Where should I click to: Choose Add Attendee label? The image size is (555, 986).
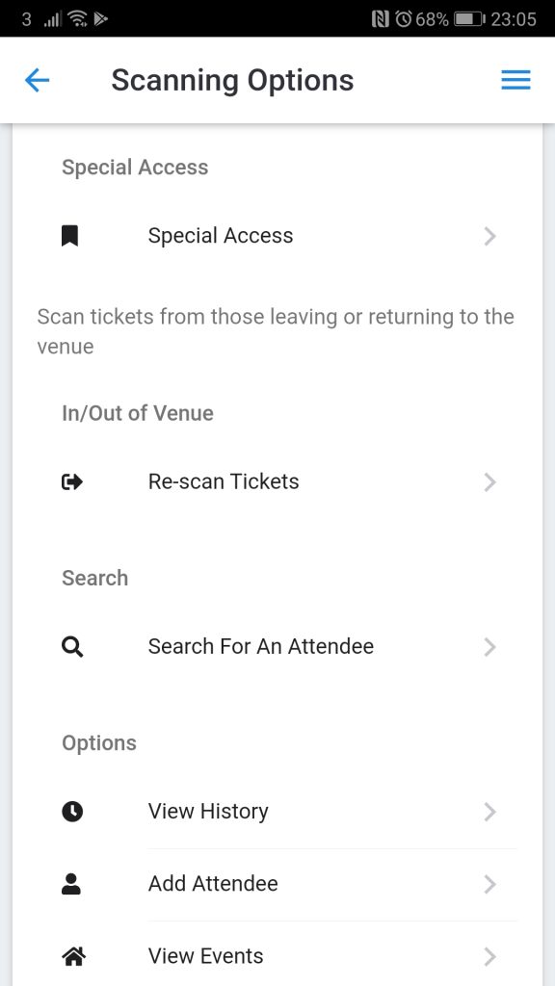click(213, 884)
